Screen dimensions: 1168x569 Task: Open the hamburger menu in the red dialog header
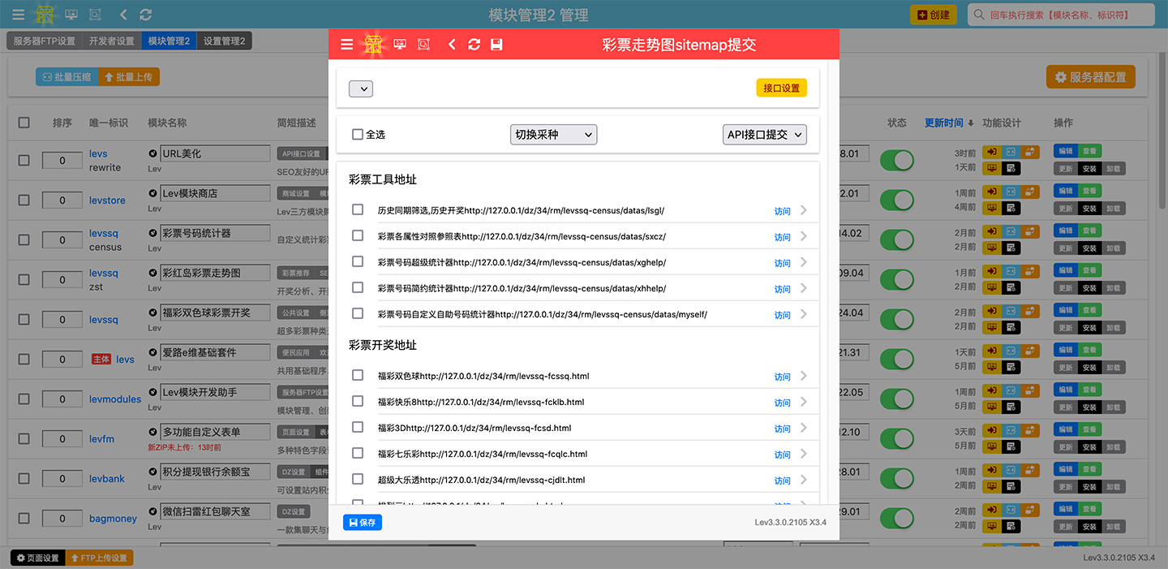pos(346,45)
